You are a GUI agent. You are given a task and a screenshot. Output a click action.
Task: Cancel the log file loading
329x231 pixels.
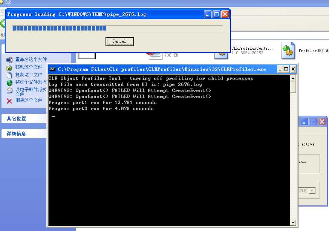click(x=119, y=41)
